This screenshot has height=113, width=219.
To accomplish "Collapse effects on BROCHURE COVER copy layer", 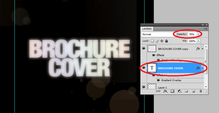I will (x=203, y=49).
